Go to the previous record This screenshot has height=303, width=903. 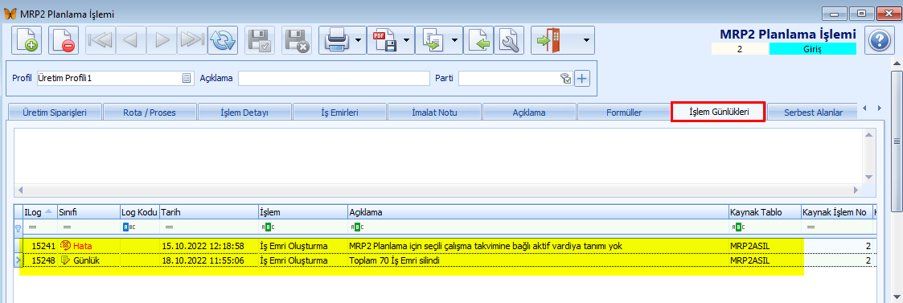tap(131, 40)
